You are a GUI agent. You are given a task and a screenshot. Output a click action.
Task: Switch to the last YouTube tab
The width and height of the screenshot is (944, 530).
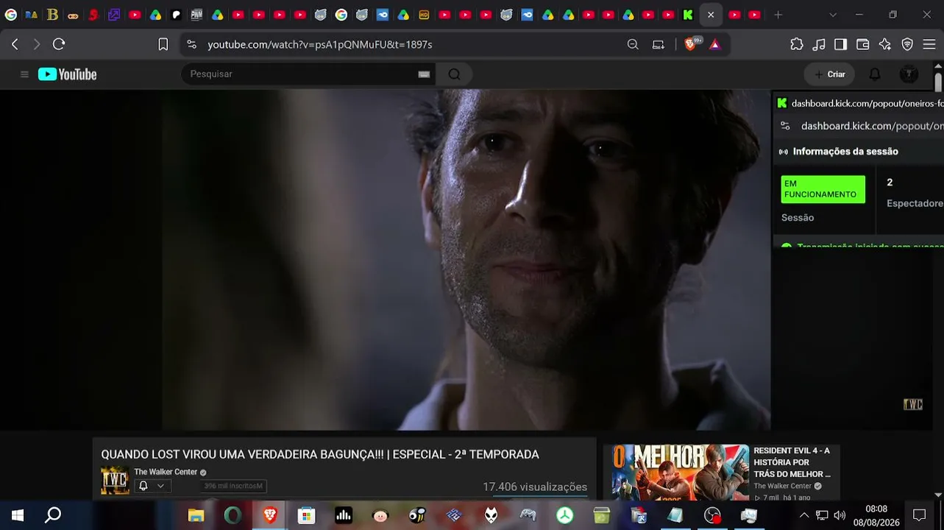tap(755, 15)
